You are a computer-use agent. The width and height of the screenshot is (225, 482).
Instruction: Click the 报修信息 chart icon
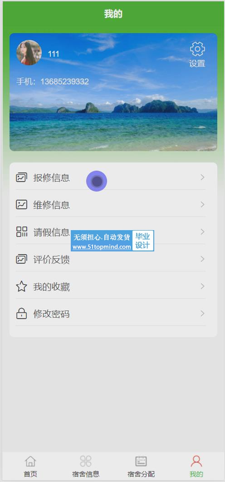(21, 178)
